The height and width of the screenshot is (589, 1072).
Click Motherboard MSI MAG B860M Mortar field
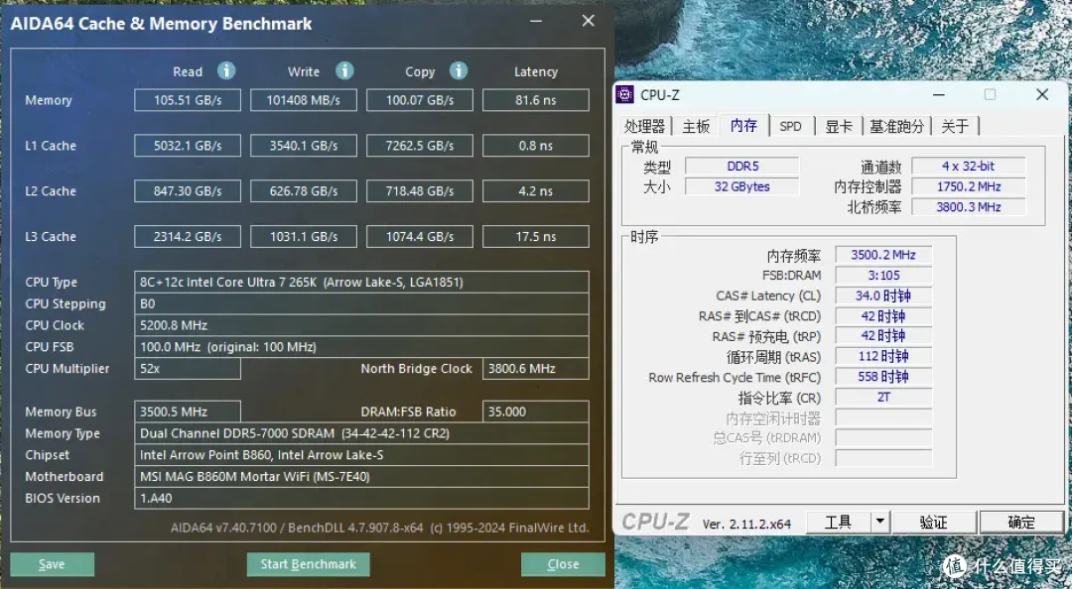[361, 476]
